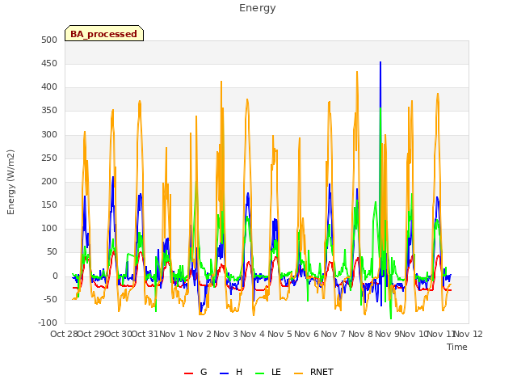Click the Time x-axis label

click(457, 347)
